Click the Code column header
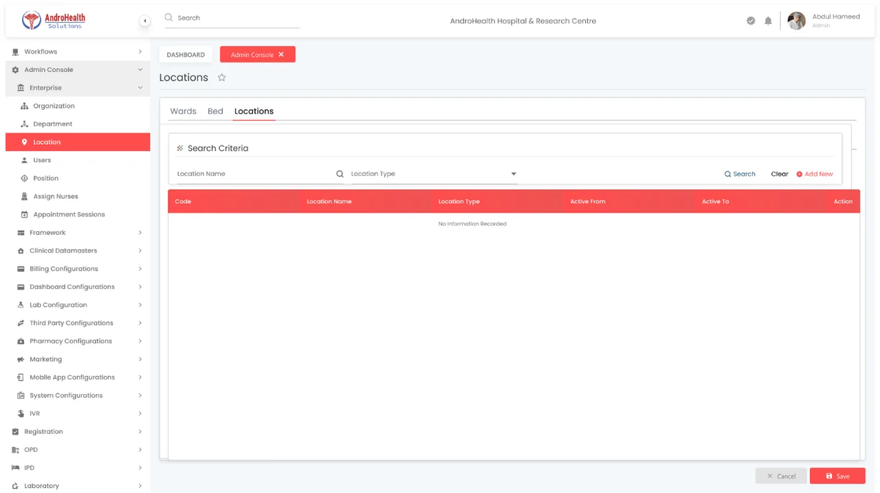Viewport: 880px width, 493px height. (x=183, y=201)
